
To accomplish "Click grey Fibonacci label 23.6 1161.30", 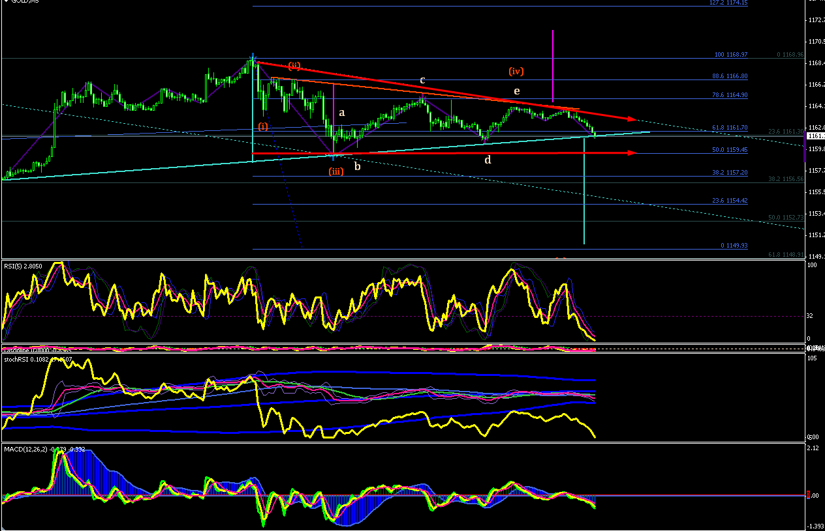I will pos(786,131).
